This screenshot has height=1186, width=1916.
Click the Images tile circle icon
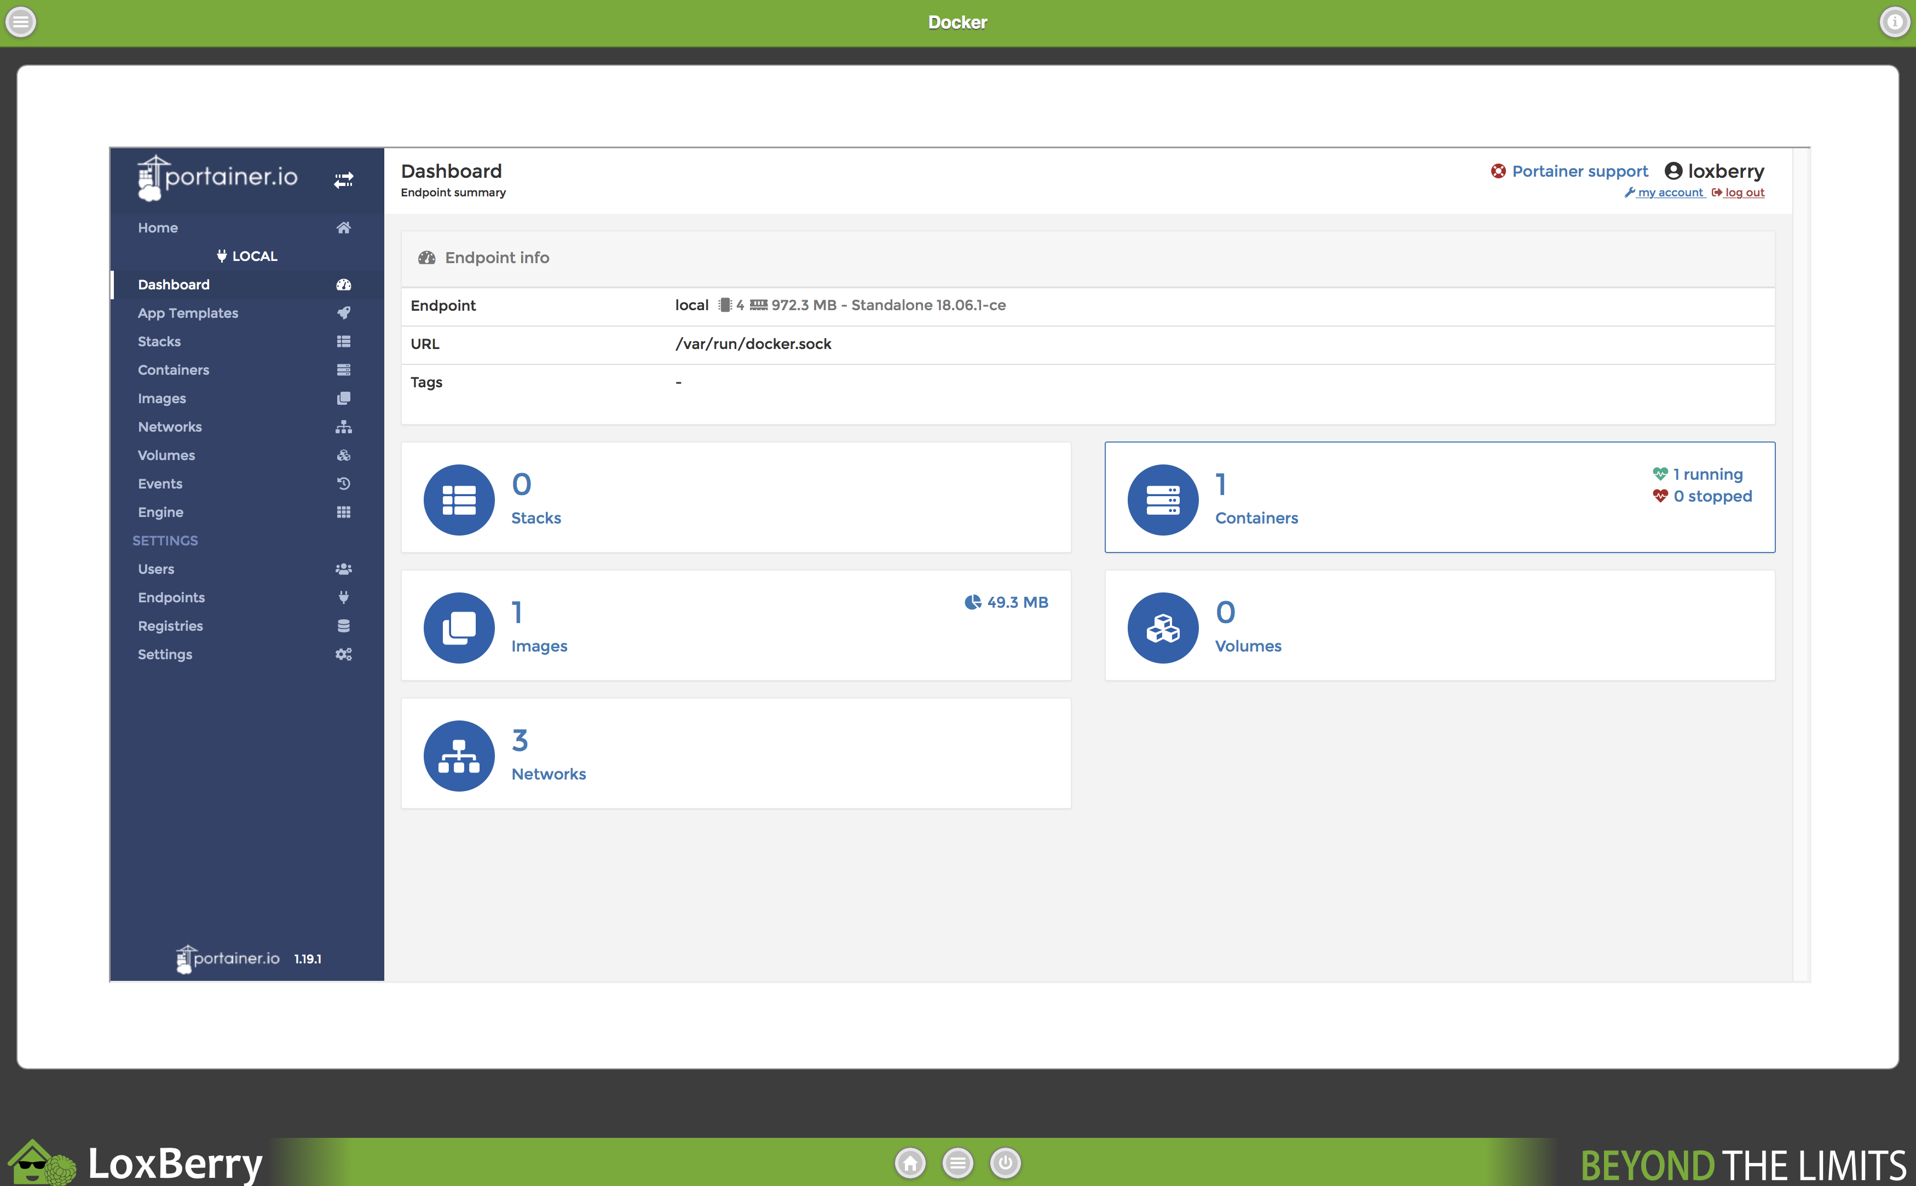coord(458,627)
